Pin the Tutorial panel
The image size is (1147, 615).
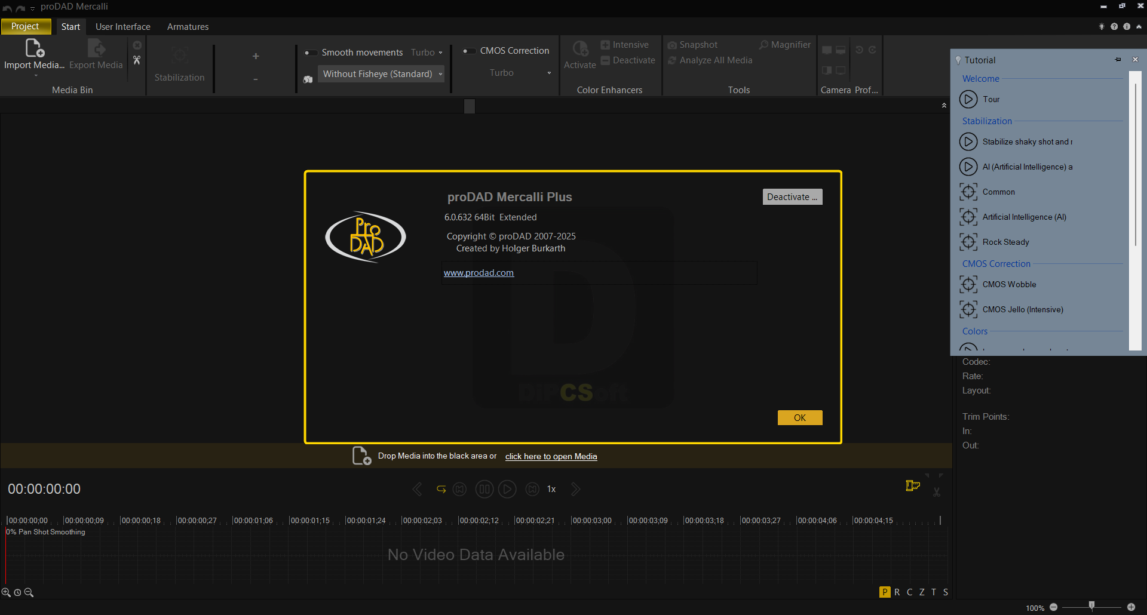point(1118,60)
